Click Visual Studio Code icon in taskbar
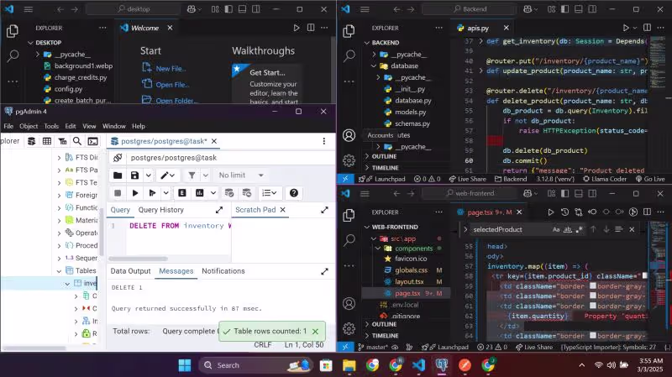672x377 pixels. pos(418,365)
